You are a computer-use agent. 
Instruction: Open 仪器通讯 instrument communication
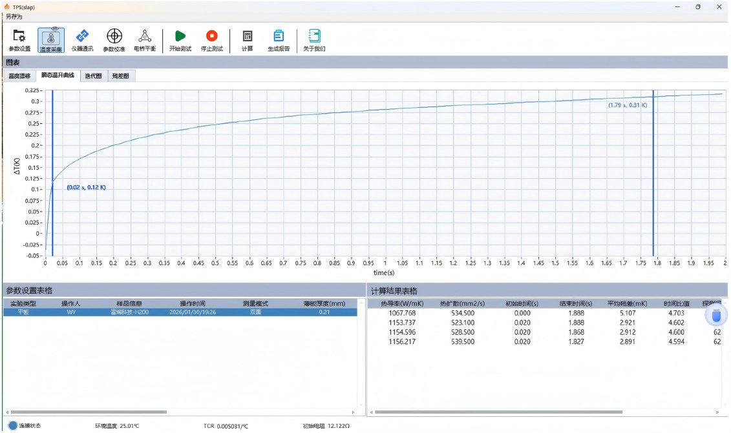click(x=82, y=40)
